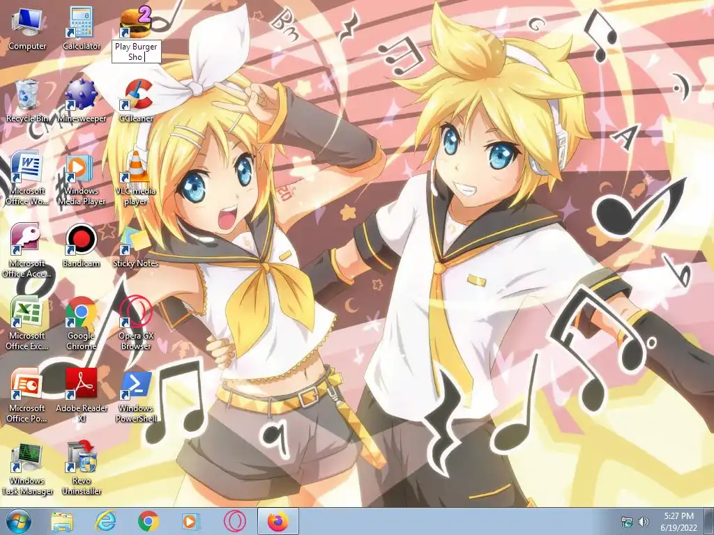This screenshot has width=714, height=535.
Task: Switch to Firefox in the taskbar
Action: (278, 521)
